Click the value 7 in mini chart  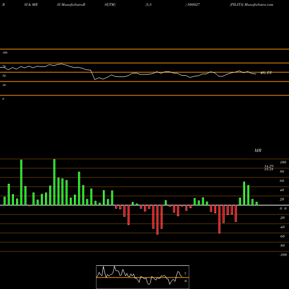[x=186, y=273]
